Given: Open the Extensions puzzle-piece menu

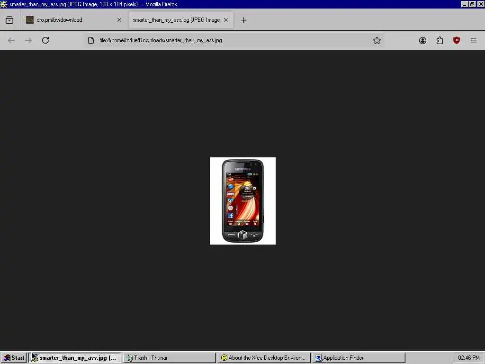Looking at the screenshot, I should (440, 41).
